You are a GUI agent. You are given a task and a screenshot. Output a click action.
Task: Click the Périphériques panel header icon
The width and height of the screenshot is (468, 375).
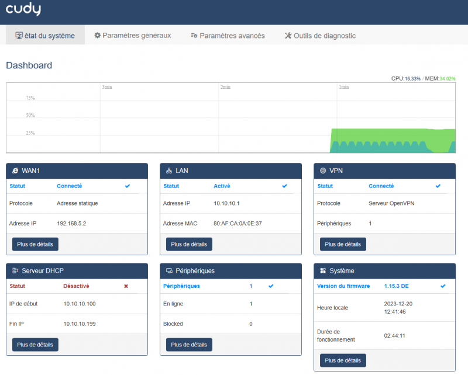tap(168, 270)
